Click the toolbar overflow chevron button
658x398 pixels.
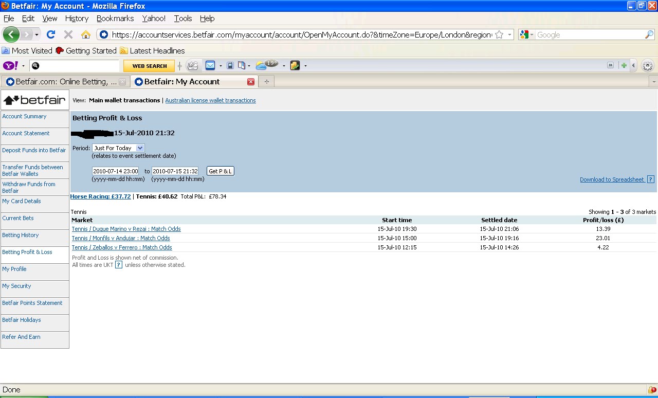[x=610, y=65]
